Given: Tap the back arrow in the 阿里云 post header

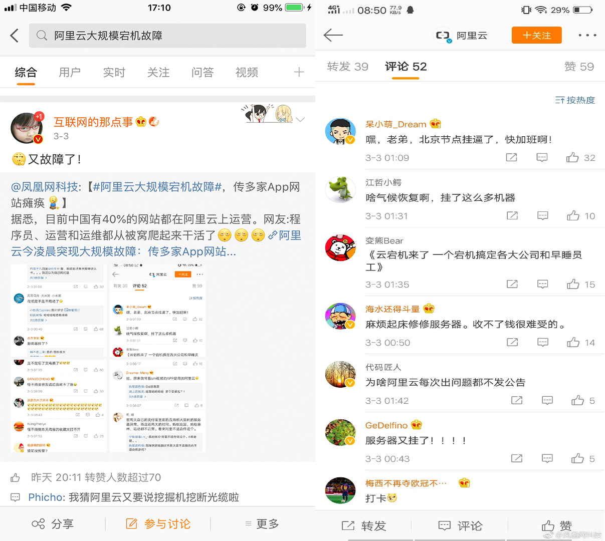Looking at the screenshot, I should tap(333, 35).
